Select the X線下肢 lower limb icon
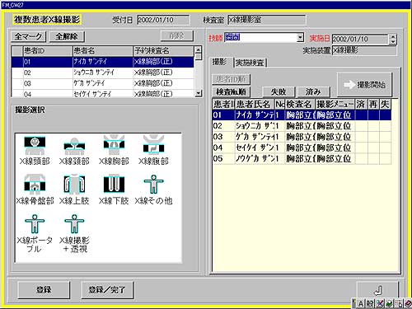The image size is (412, 309). [x=114, y=190]
